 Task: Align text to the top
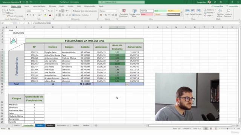(56, 11)
